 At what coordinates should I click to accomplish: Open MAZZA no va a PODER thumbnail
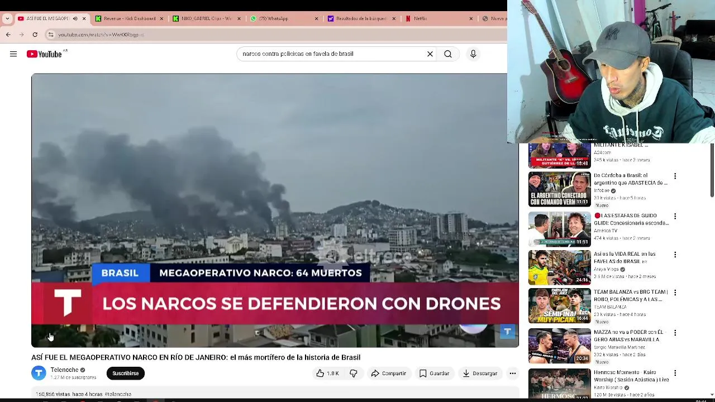559,346
